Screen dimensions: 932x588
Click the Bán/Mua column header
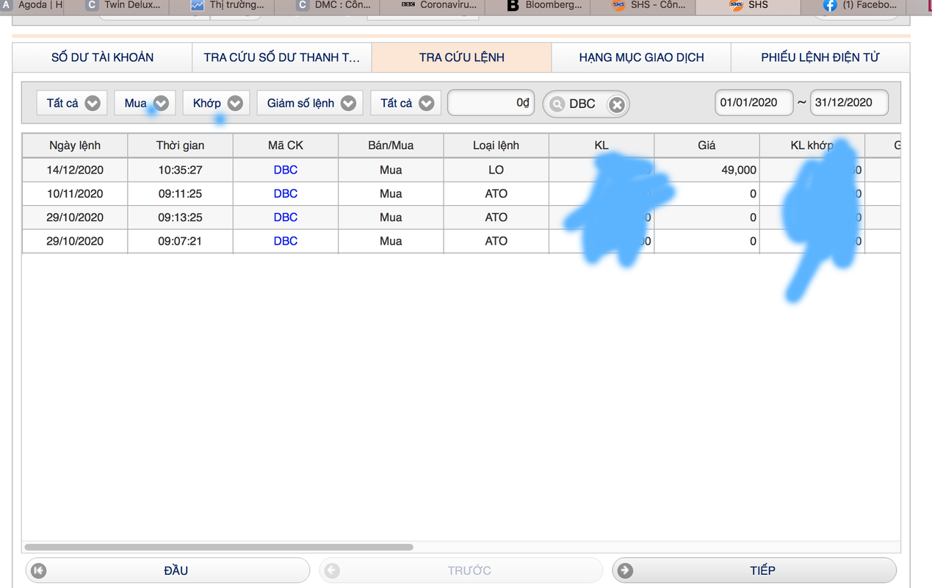391,146
